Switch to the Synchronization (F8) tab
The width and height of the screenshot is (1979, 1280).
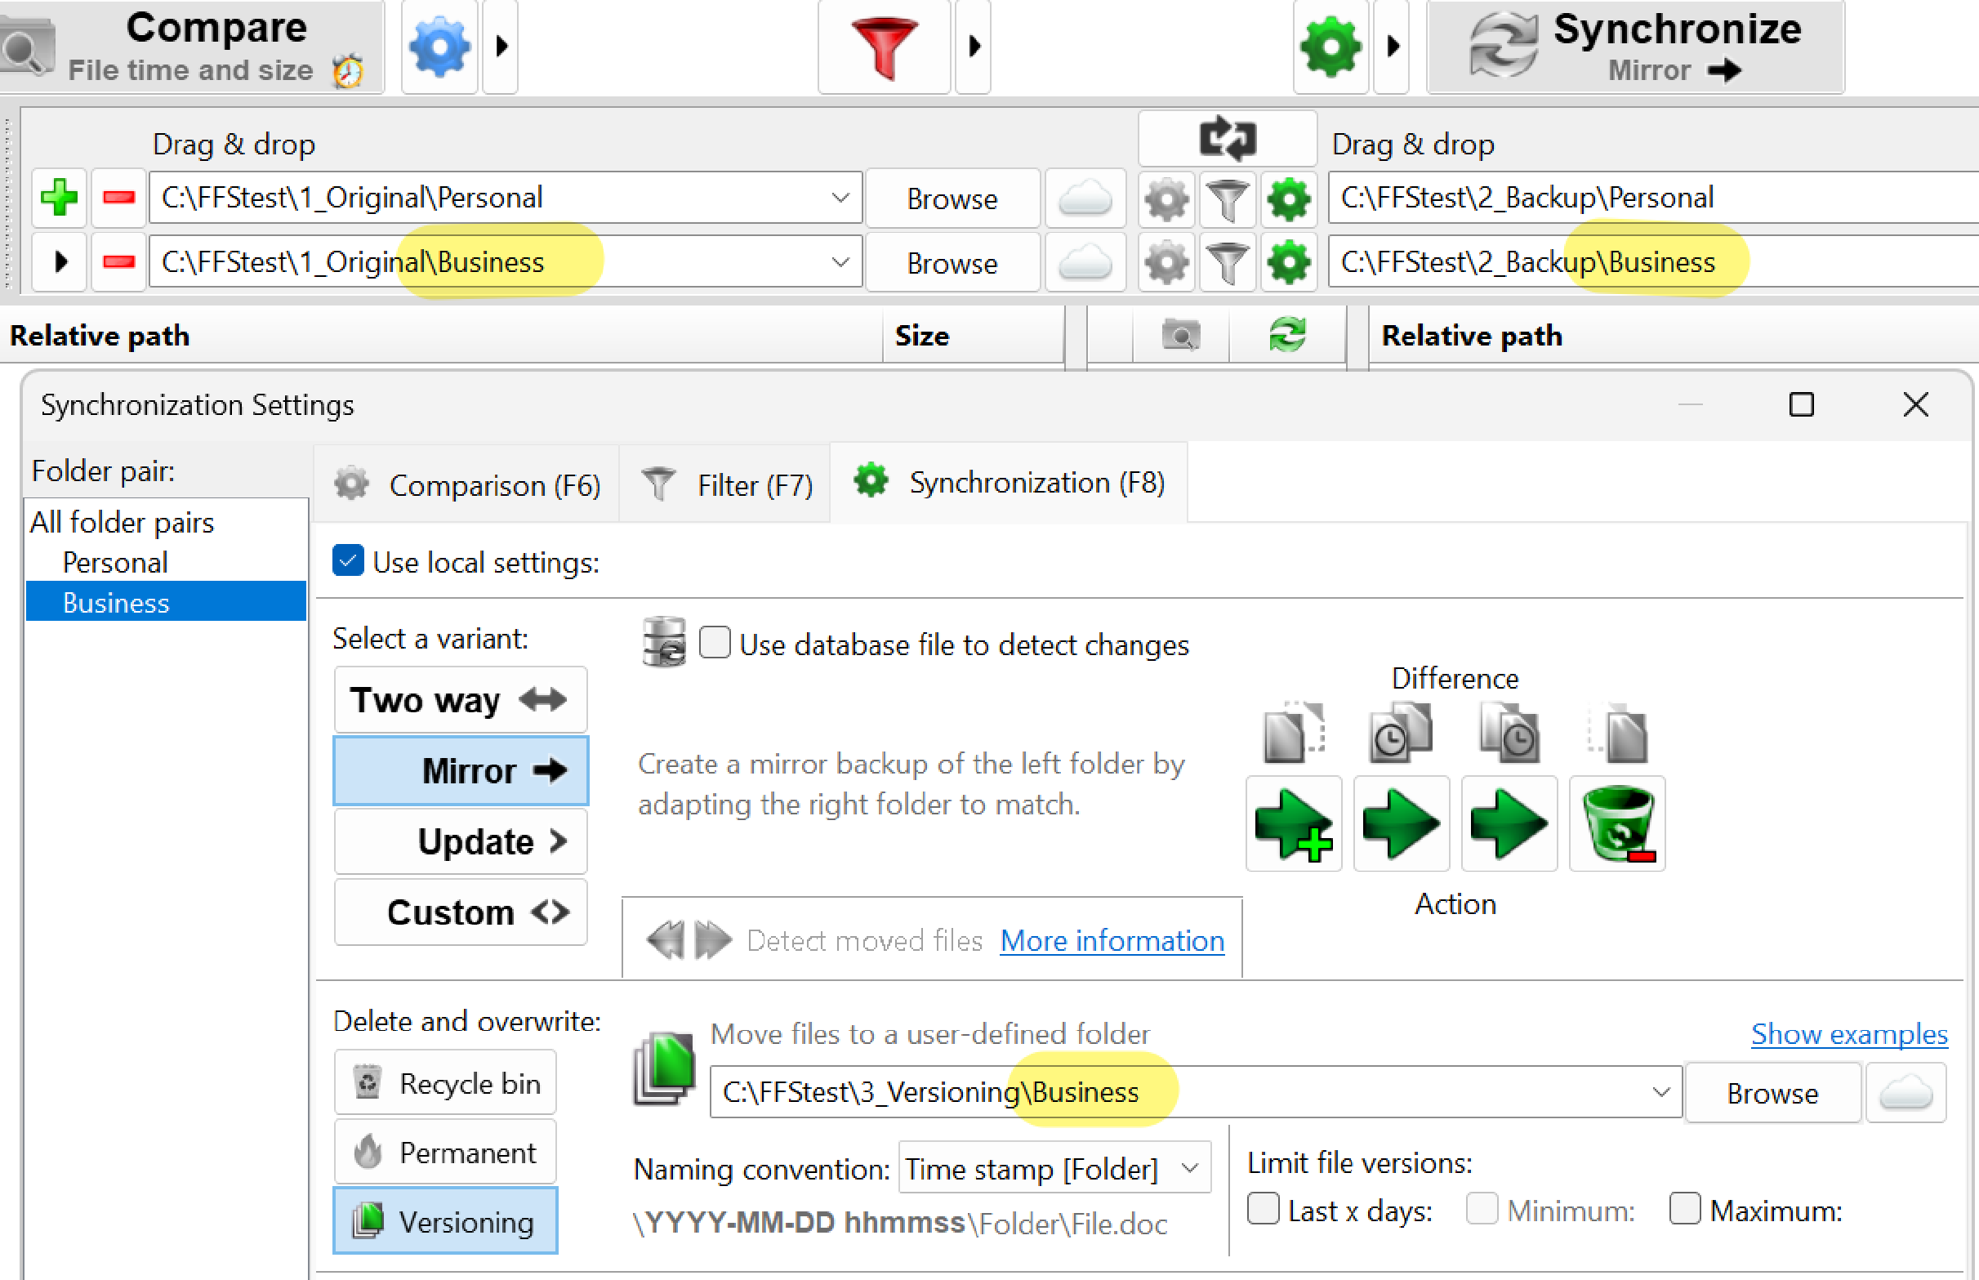coord(1010,482)
